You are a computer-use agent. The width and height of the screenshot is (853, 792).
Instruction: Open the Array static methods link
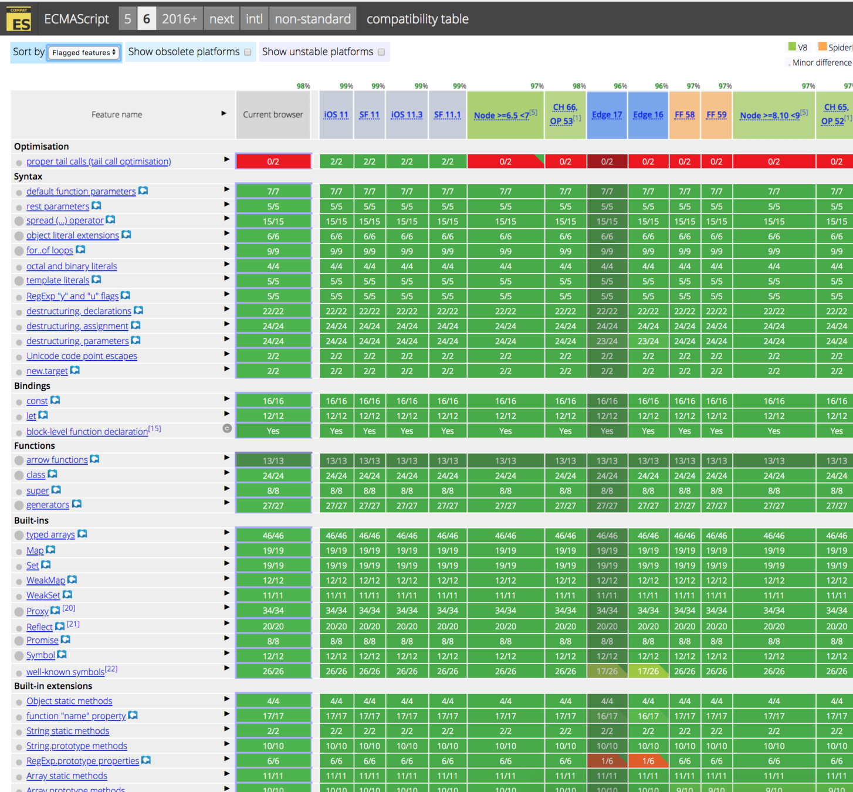pyautogui.click(x=67, y=776)
